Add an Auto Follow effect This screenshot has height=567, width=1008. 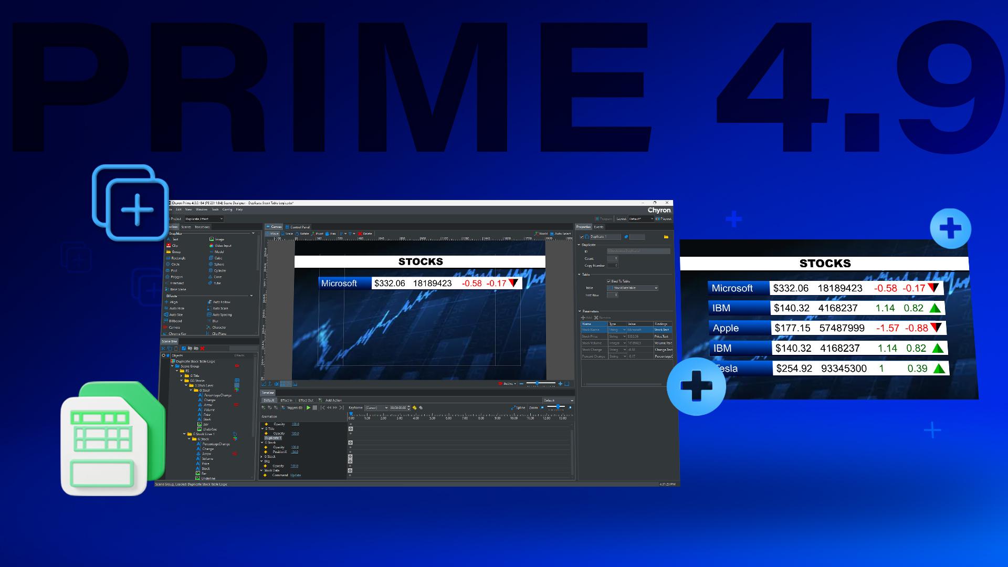coord(220,302)
